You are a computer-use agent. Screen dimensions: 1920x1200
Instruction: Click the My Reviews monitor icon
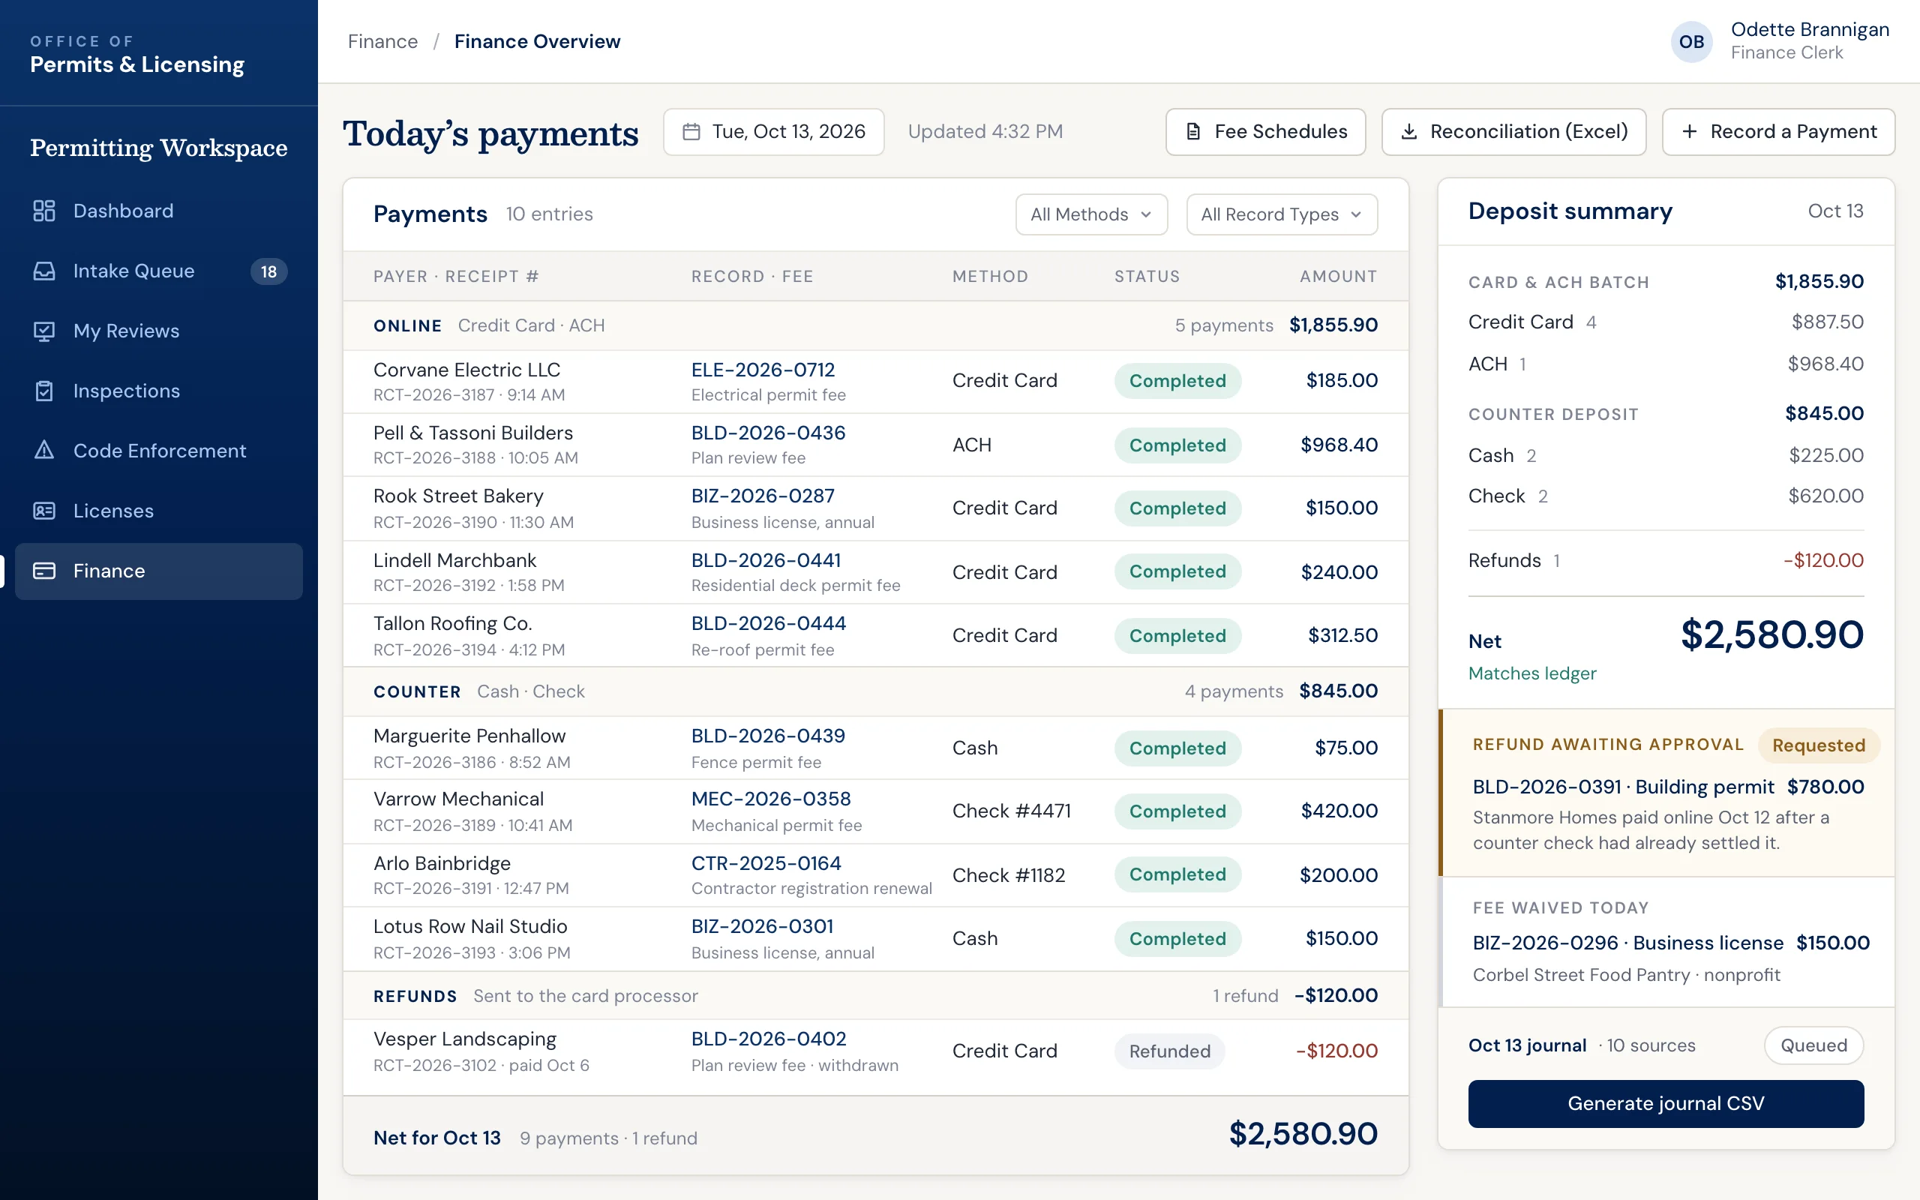point(44,331)
